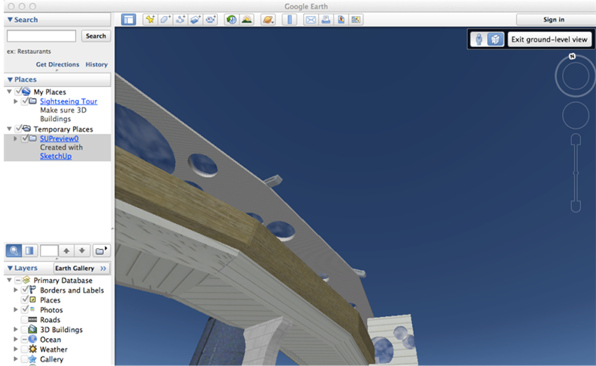This screenshot has width=596, height=366.
Task: Click the email envelope icon
Action: coord(311,20)
